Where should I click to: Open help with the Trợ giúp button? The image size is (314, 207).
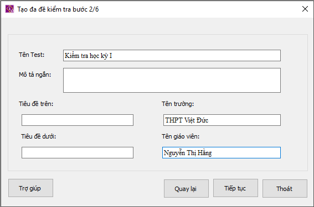(x=30, y=188)
